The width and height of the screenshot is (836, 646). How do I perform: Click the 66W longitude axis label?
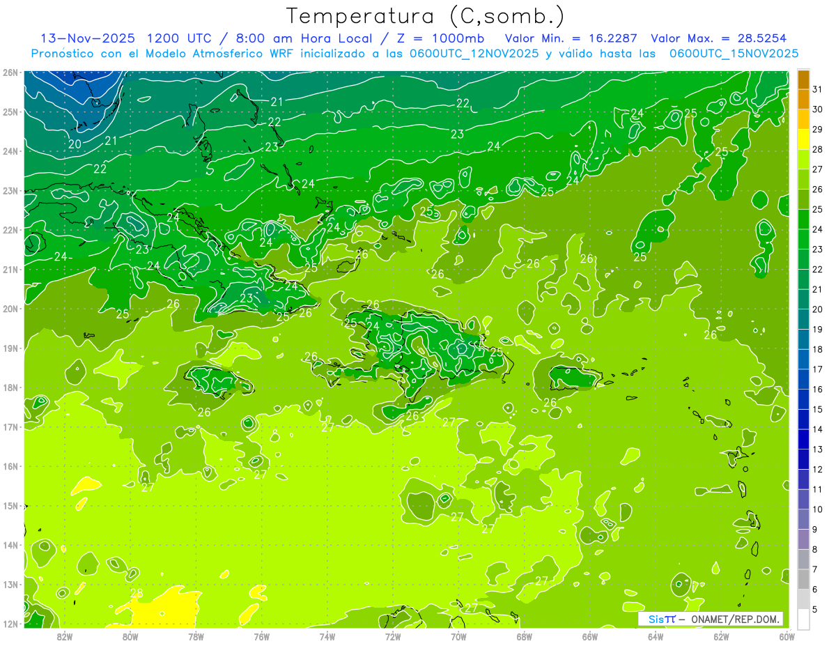[x=590, y=636]
